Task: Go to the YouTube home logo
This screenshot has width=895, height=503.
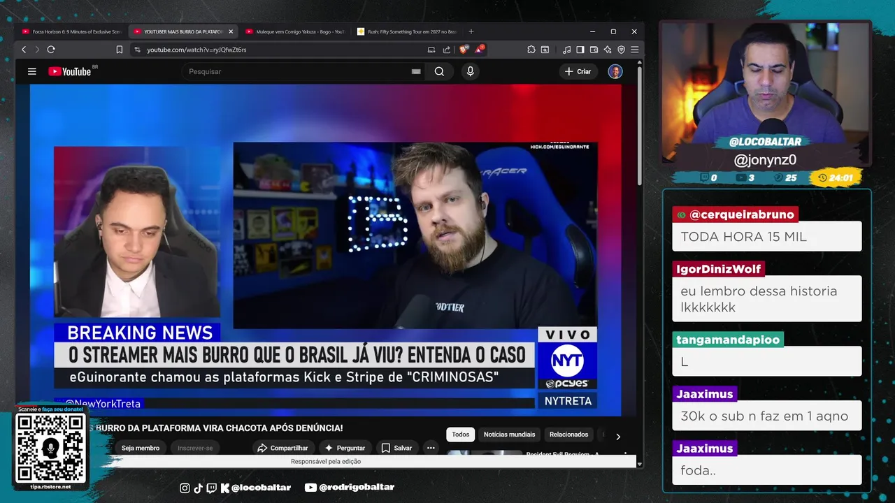Action: click(70, 71)
